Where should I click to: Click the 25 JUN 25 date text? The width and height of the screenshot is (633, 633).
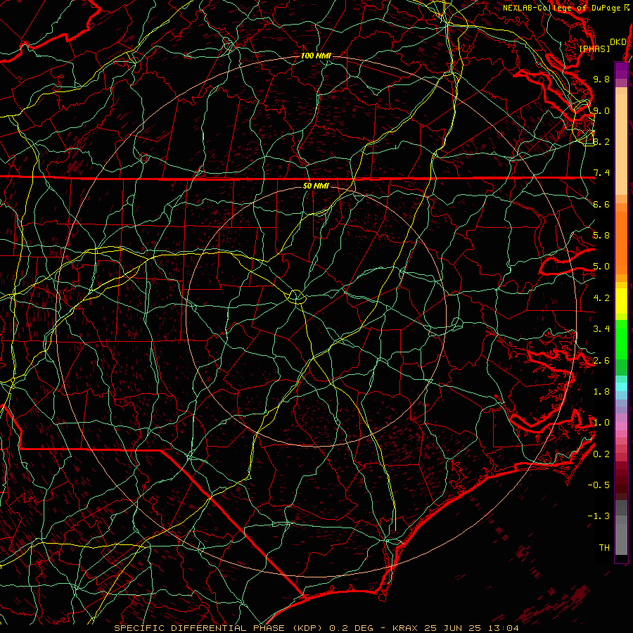pos(452,628)
